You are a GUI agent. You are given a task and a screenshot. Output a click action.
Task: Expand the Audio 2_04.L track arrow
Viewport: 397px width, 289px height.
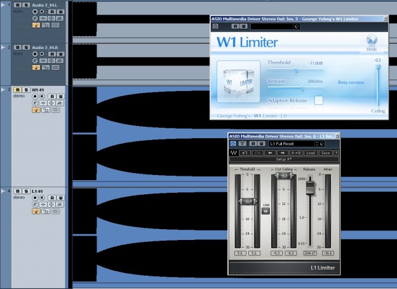point(3,5)
